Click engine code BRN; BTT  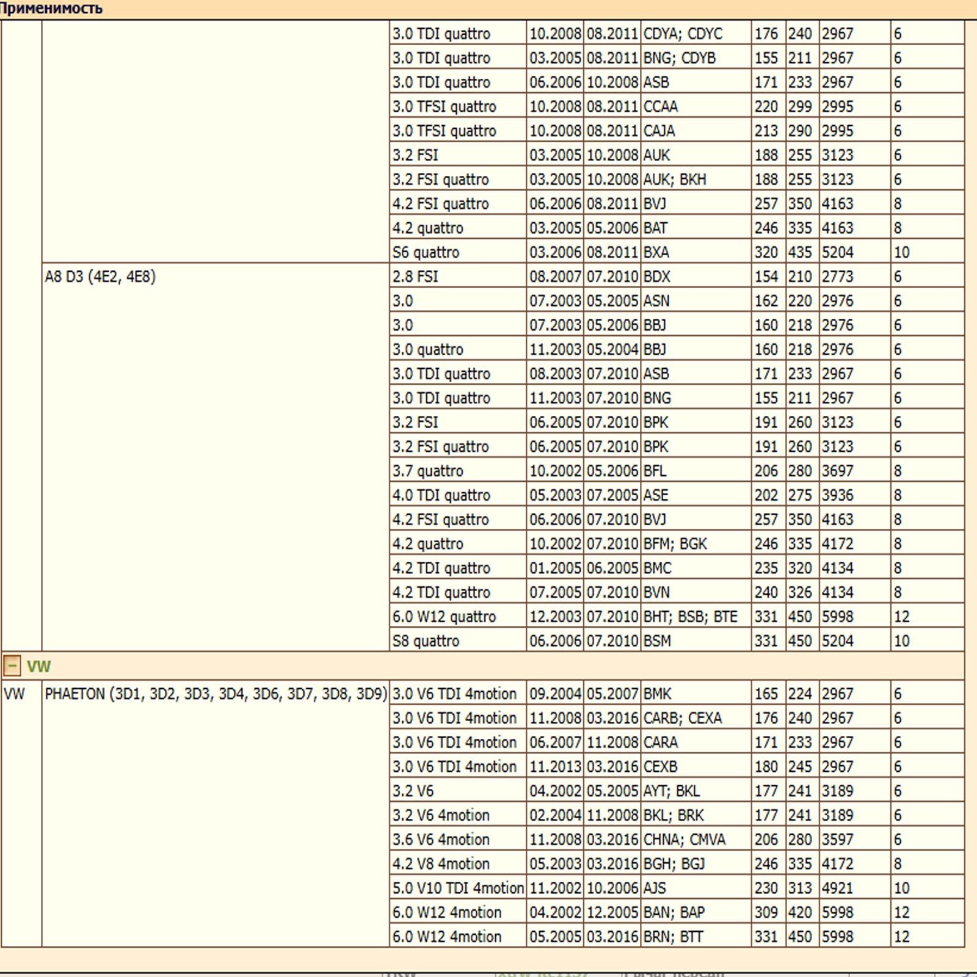click(673, 937)
